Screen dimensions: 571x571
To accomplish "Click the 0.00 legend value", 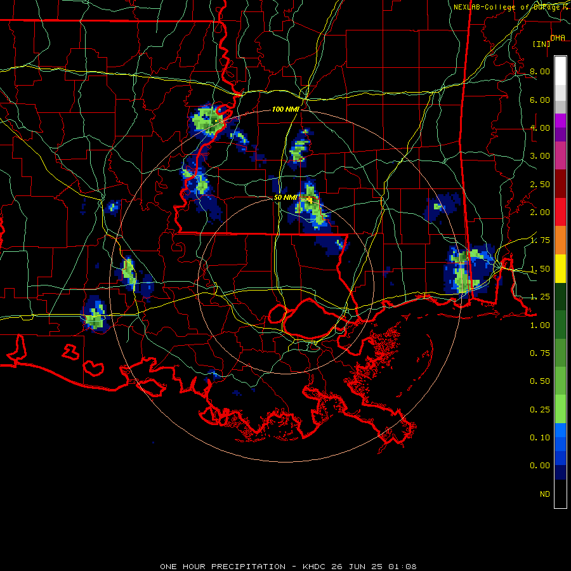I will [x=540, y=466].
